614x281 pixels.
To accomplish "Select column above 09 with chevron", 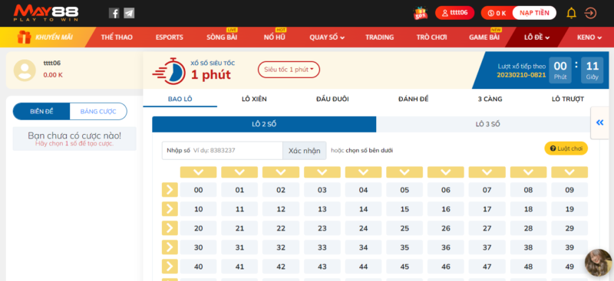I will click(569, 172).
